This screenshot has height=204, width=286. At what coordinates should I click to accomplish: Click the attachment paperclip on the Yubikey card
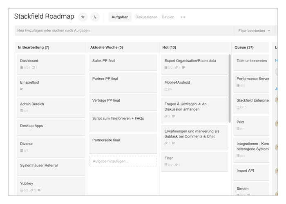pyautogui.click(x=32, y=190)
